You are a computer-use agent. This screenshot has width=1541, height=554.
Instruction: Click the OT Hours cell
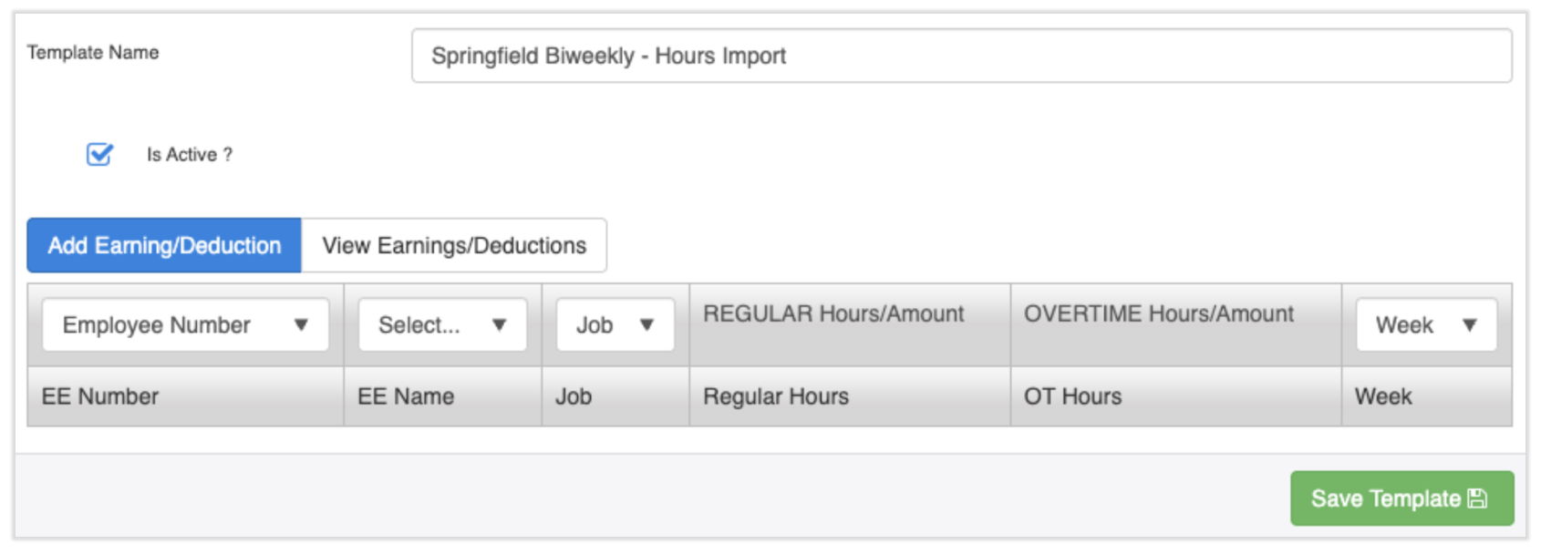(1072, 396)
